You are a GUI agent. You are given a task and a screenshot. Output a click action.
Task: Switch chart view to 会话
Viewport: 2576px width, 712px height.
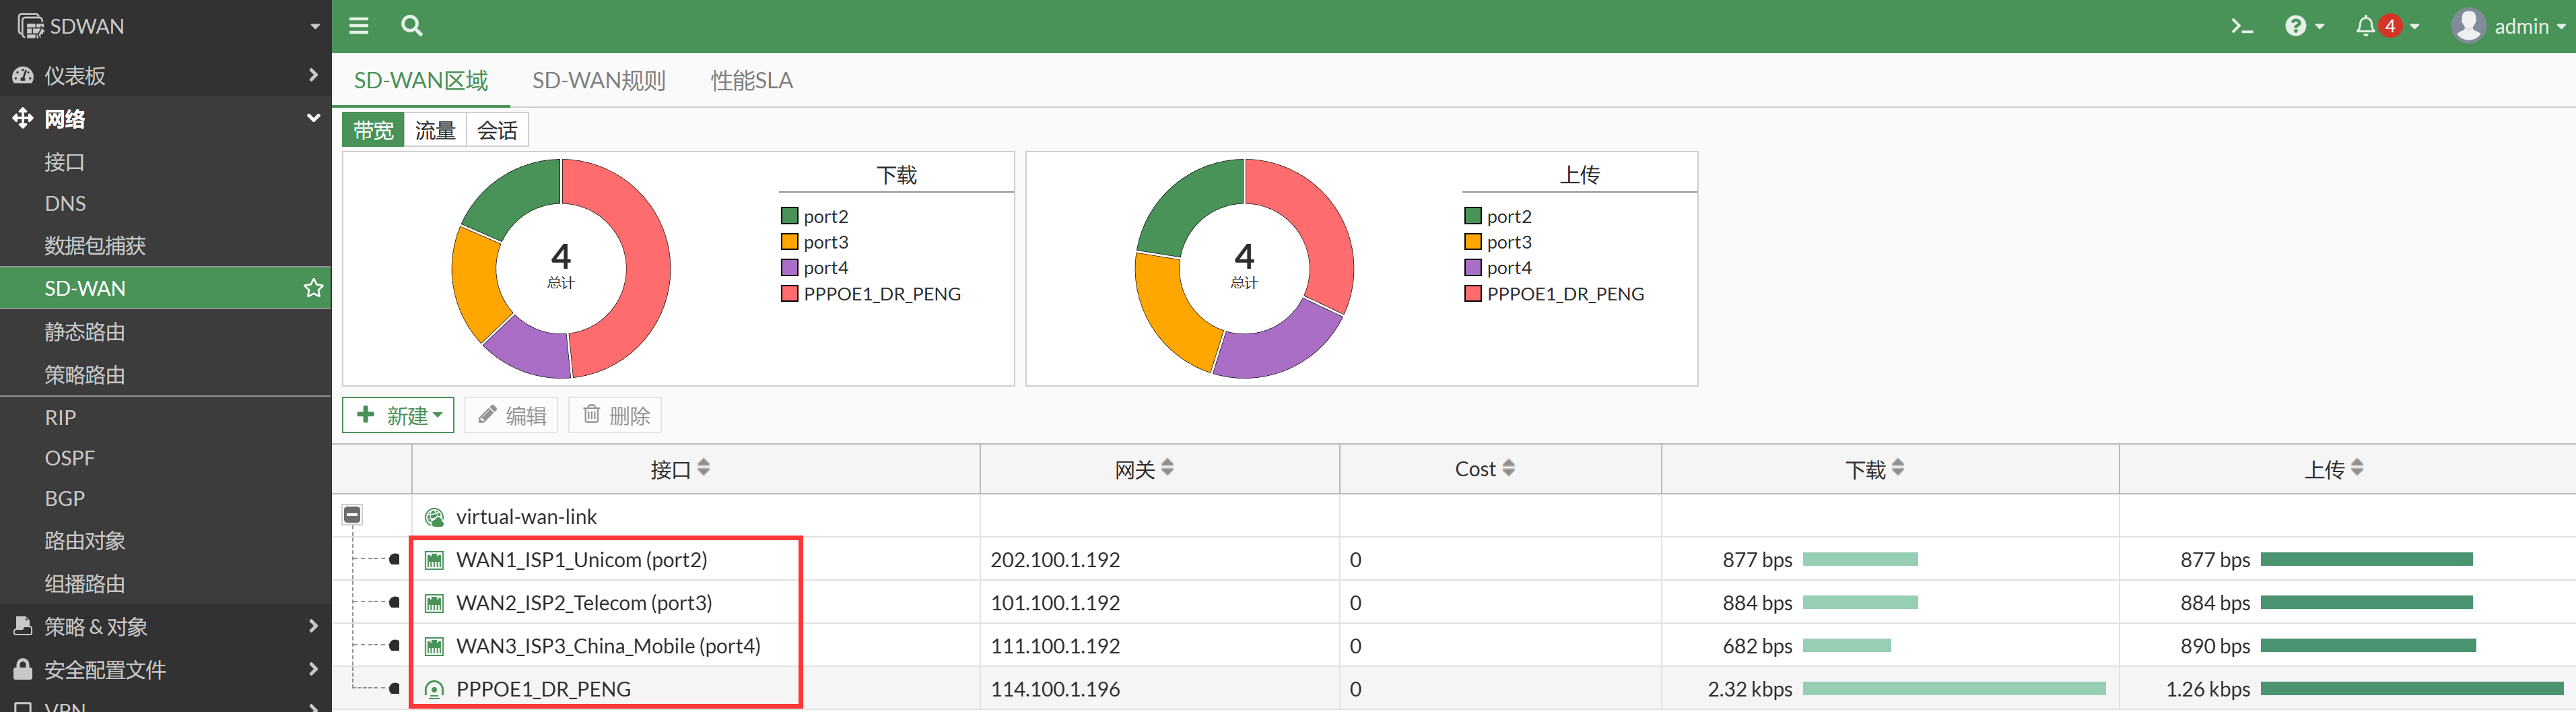point(497,130)
